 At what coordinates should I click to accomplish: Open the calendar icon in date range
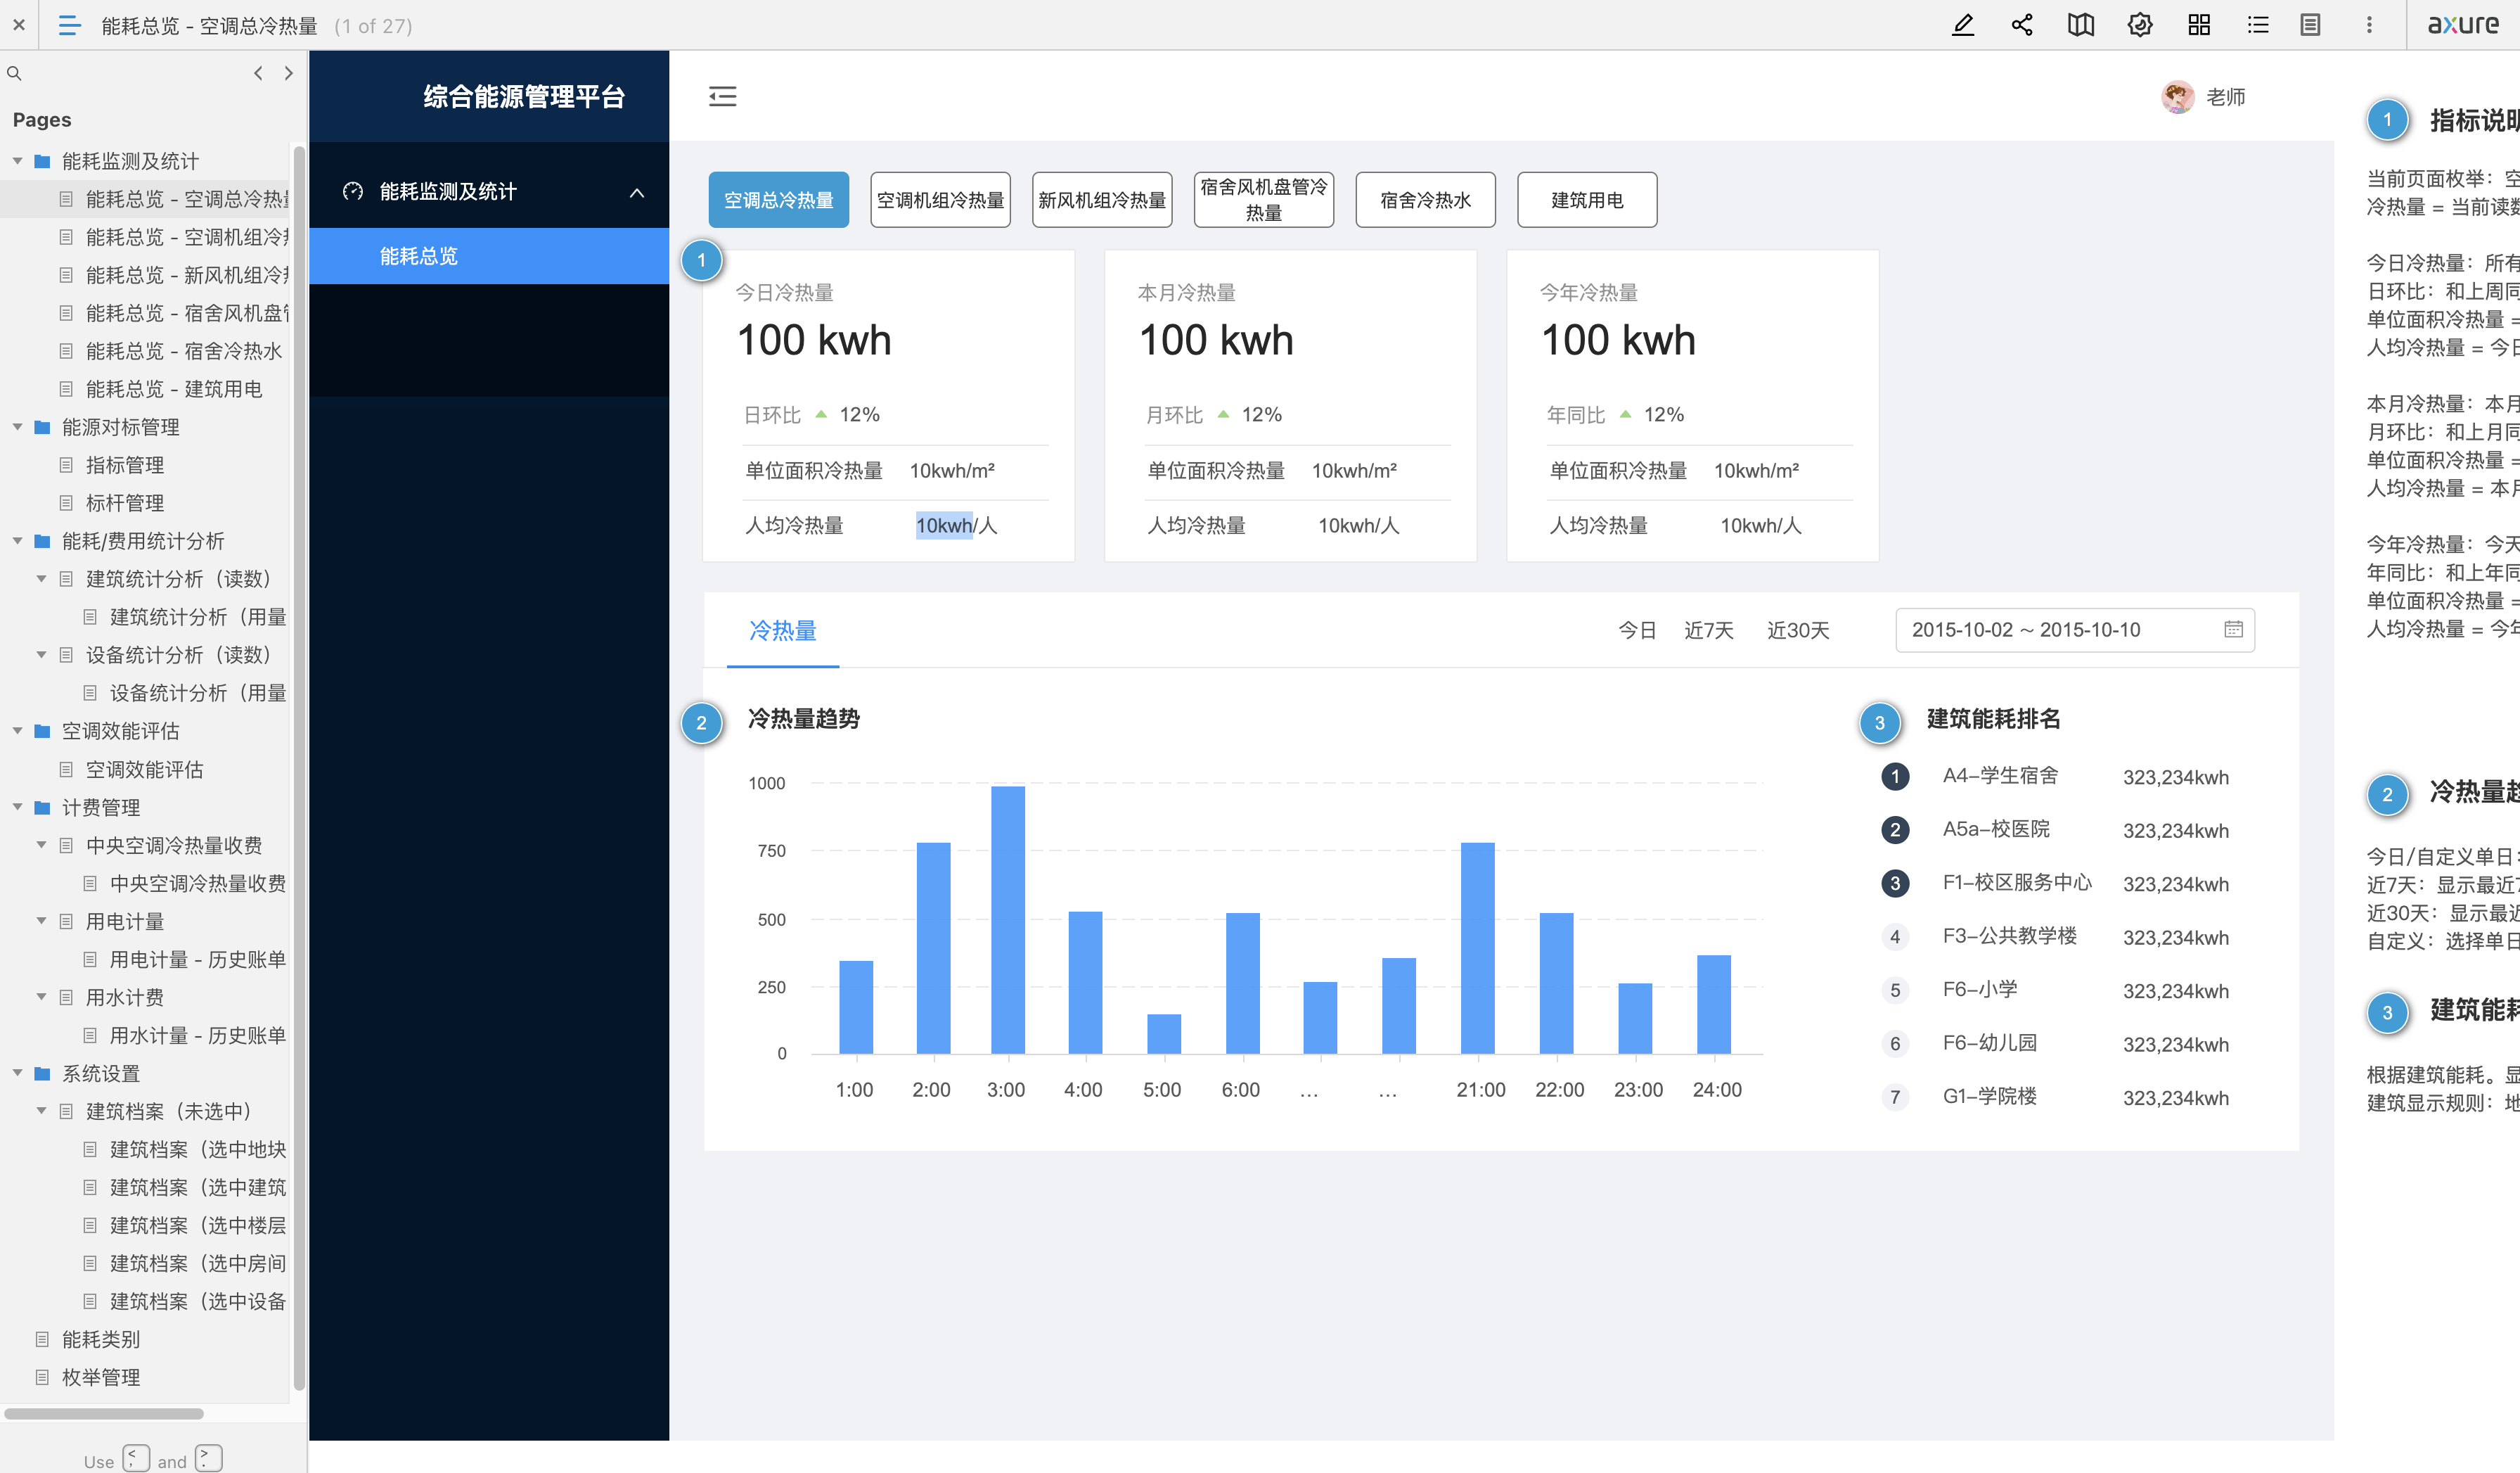(x=2233, y=630)
